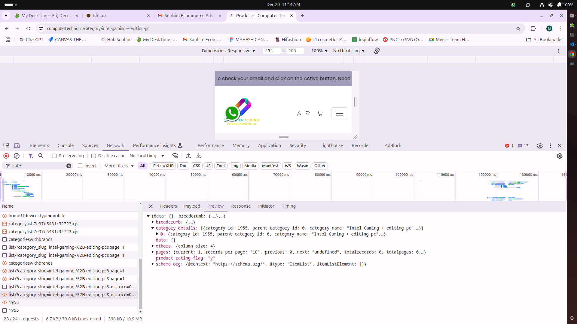Import HAR file upload icon
Screen dimensions: 577x324
click(188, 156)
